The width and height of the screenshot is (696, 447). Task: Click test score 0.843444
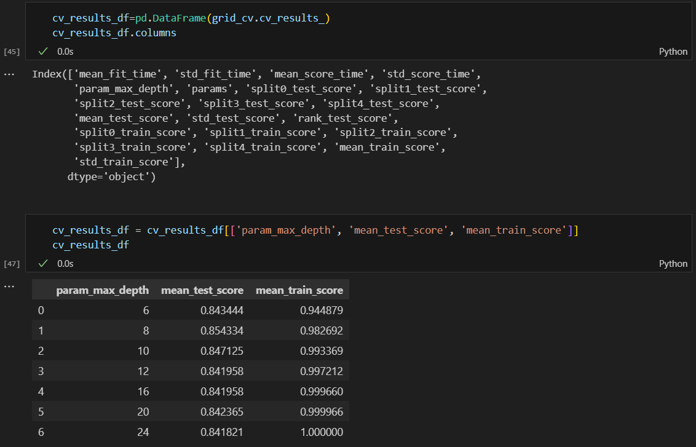point(222,311)
